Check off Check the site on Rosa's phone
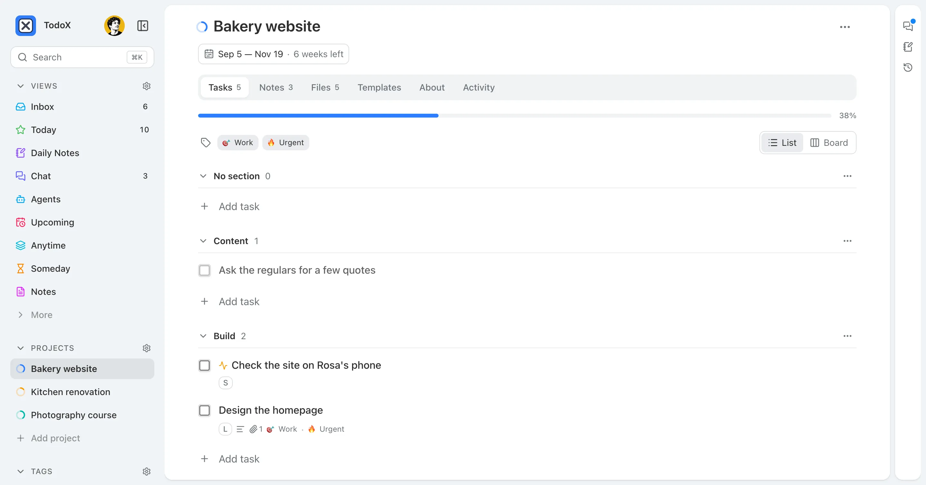The width and height of the screenshot is (926, 485). click(x=204, y=366)
